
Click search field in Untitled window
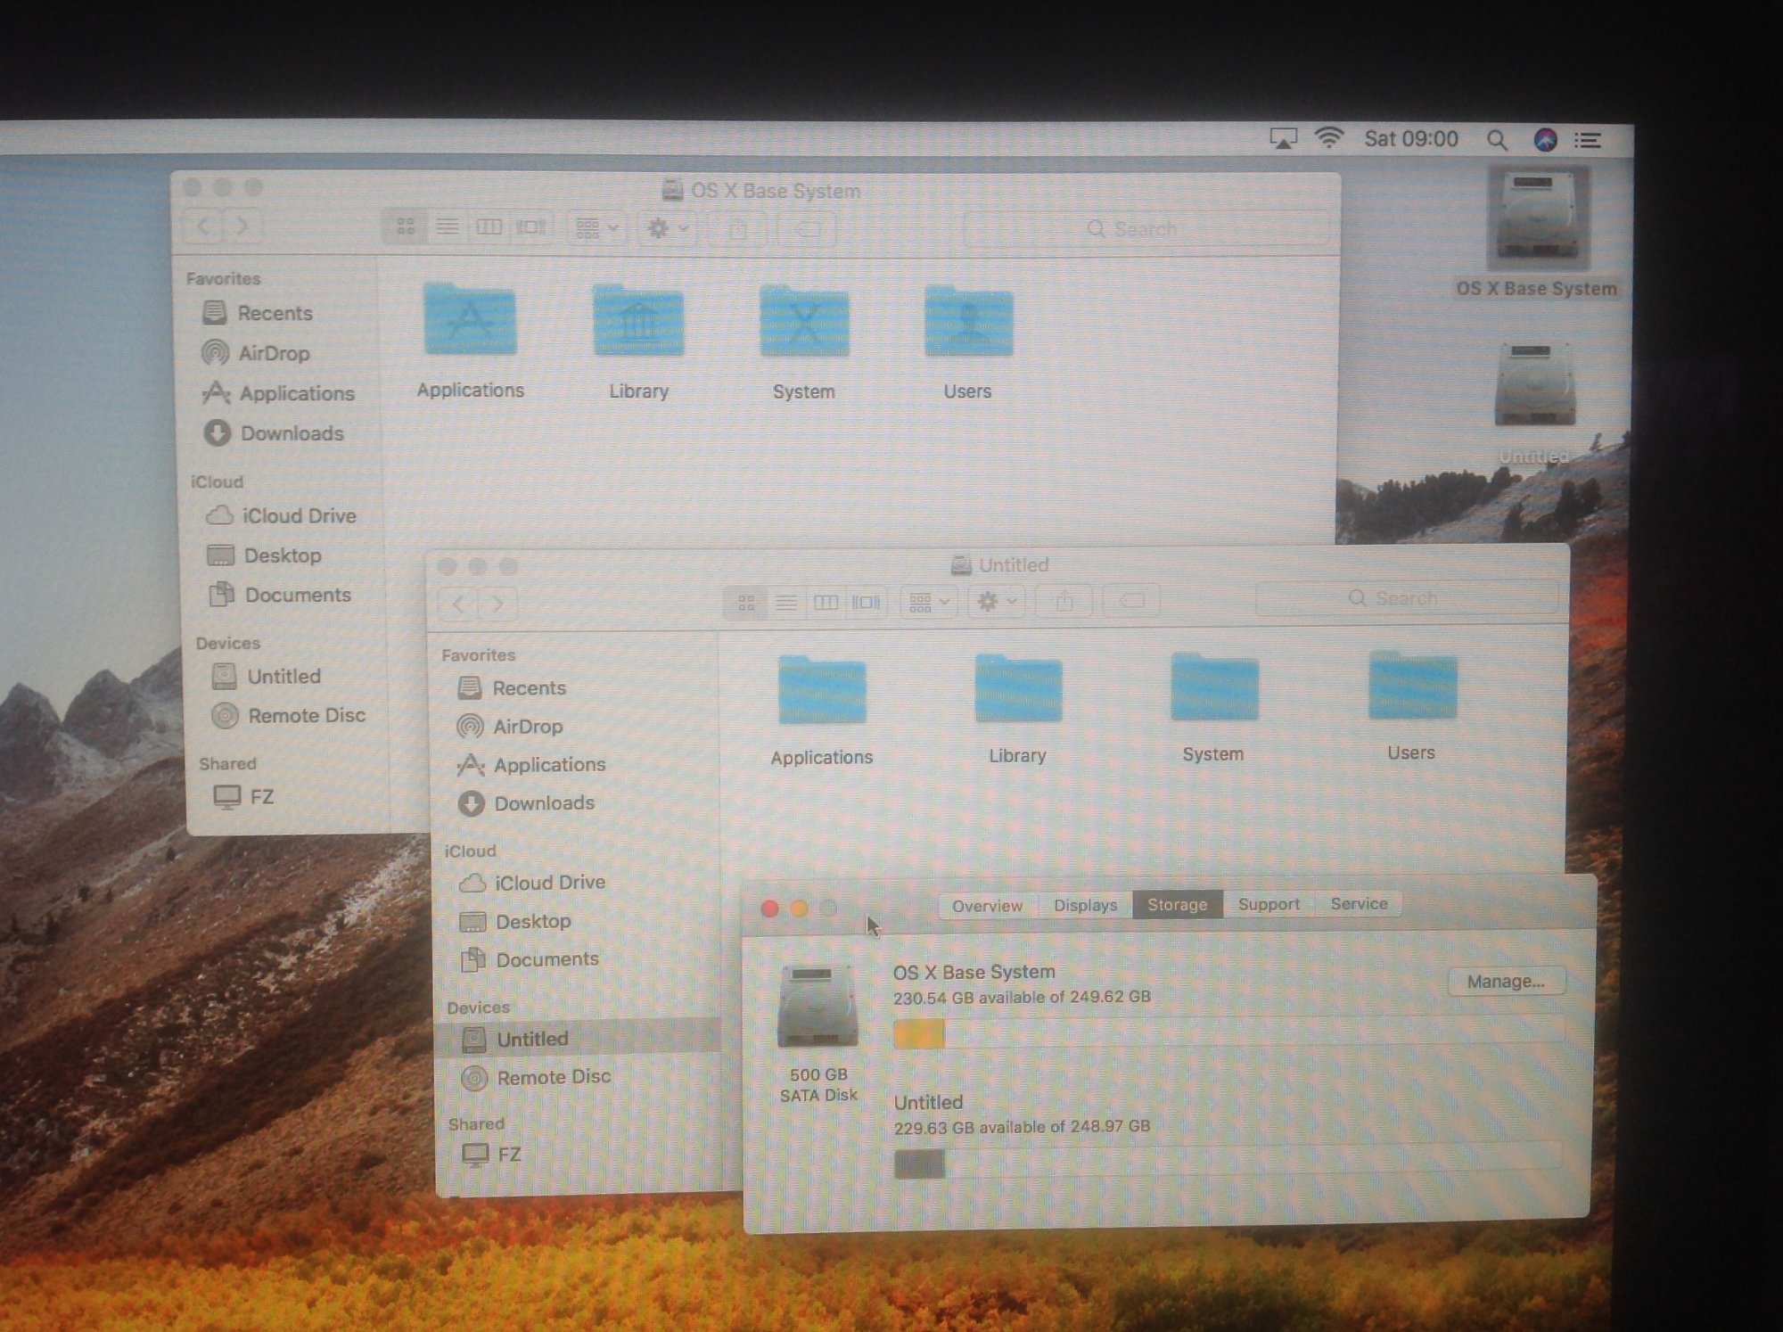tap(1406, 598)
